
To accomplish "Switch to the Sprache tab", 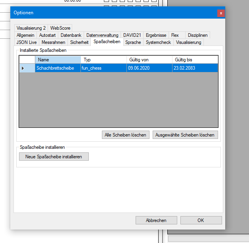I will (x=133, y=42).
